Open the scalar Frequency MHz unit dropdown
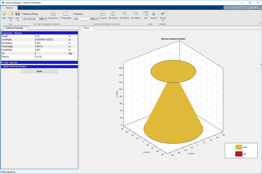This screenshot has height=174, width=262. (x=94, y=18)
